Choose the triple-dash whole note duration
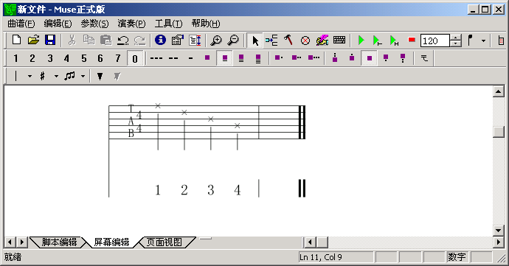 [156, 58]
